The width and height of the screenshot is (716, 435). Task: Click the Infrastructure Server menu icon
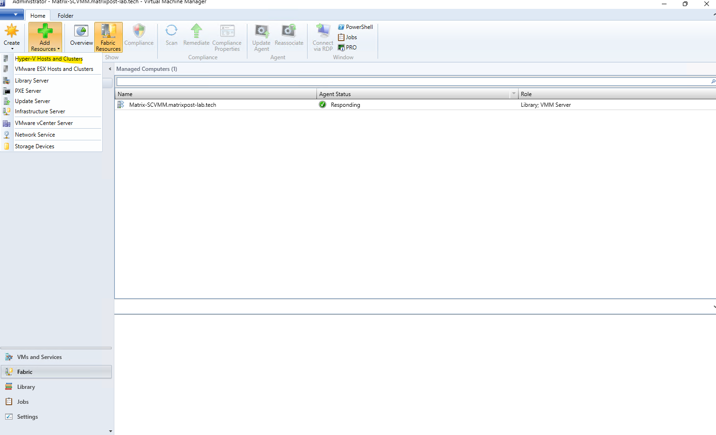click(7, 111)
